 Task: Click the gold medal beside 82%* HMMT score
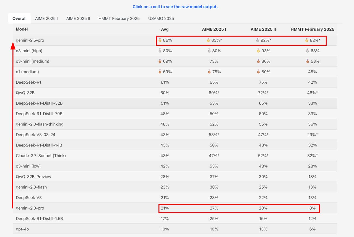click(x=307, y=40)
